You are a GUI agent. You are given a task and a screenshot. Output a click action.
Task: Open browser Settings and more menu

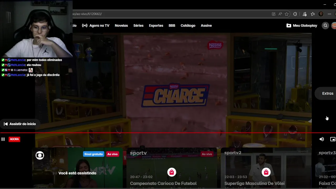click(329, 14)
